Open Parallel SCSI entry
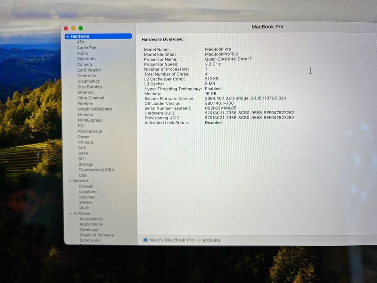This screenshot has height=283, width=377. point(90,131)
